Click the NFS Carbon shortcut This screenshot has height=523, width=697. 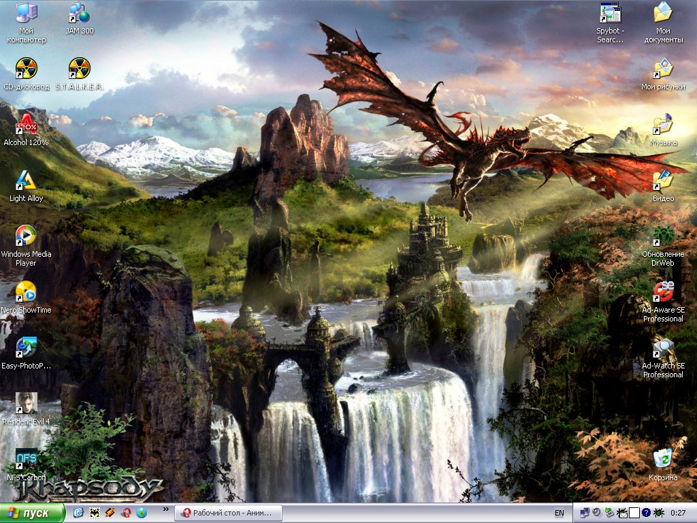coord(27,465)
